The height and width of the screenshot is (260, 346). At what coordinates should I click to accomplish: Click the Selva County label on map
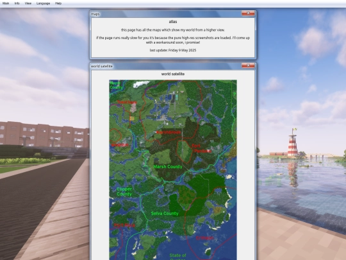pyautogui.click(x=165, y=213)
